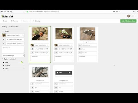
Task: Click the sidebar Description text area
Action: [x=13, y=49]
